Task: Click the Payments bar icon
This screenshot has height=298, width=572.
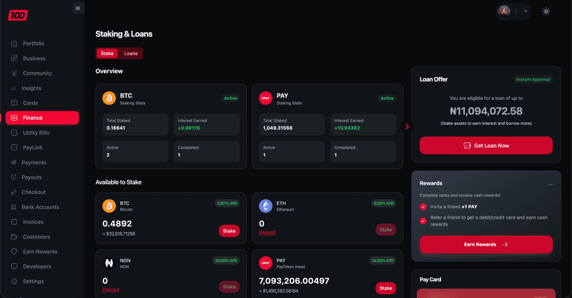Action: 14,163
